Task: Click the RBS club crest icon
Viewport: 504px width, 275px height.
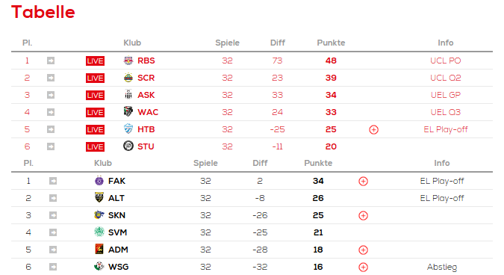Action: click(128, 61)
